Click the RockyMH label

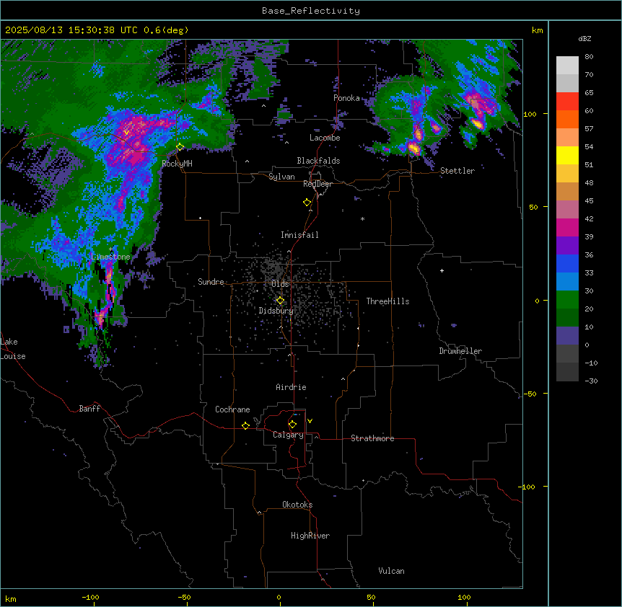pyautogui.click(x=177, y=164)
